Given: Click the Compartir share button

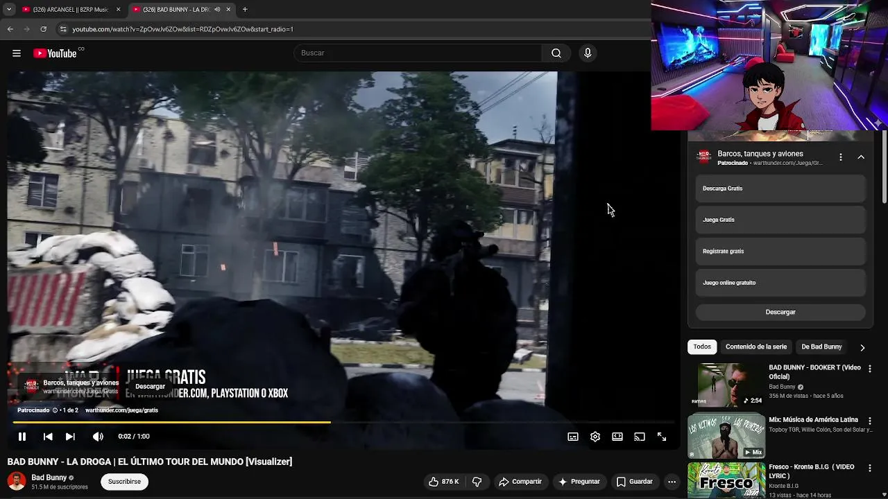Looking at the screenshot, I should [520, 482].
